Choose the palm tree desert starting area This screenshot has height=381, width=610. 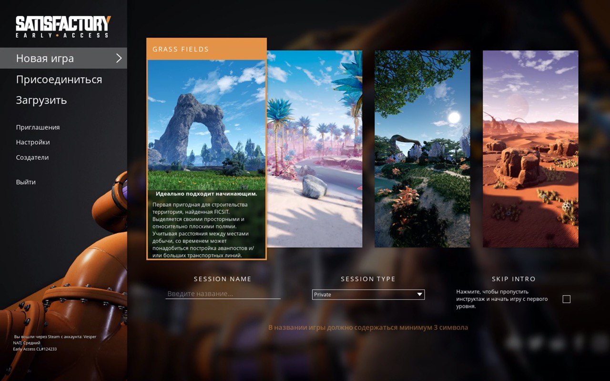(315, 149)
